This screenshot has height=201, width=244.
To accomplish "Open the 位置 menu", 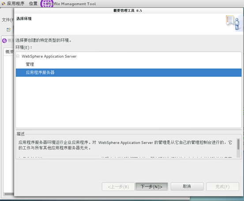I will tap(33, 4).
